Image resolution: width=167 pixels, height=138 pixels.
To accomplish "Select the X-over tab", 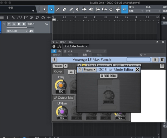I will click(x=58, y=72).
